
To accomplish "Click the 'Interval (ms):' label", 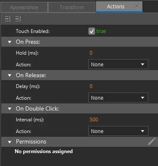I will (x=30, y=120).
